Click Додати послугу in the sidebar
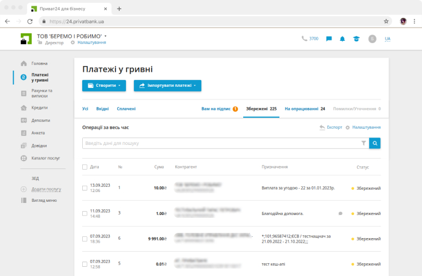This screenshot has height=276, width=422. point(46,189)
